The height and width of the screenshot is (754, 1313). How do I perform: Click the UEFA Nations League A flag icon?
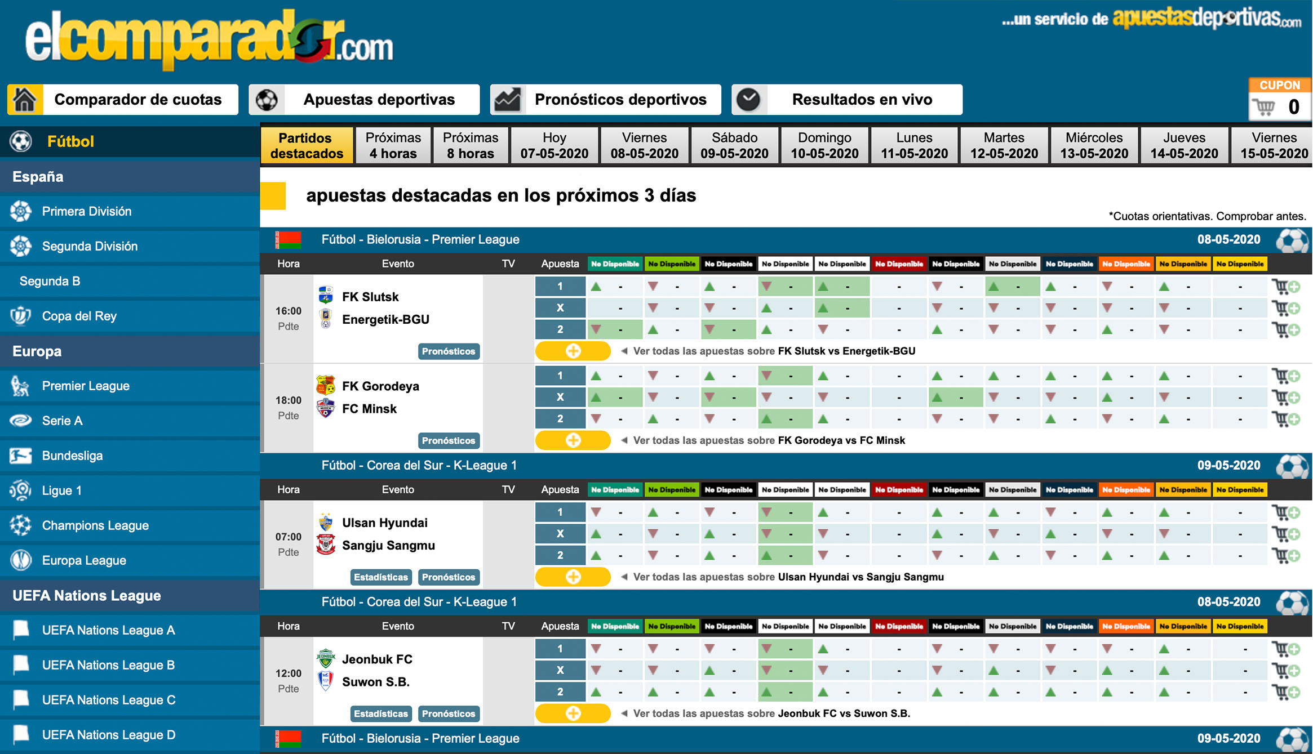21,630
